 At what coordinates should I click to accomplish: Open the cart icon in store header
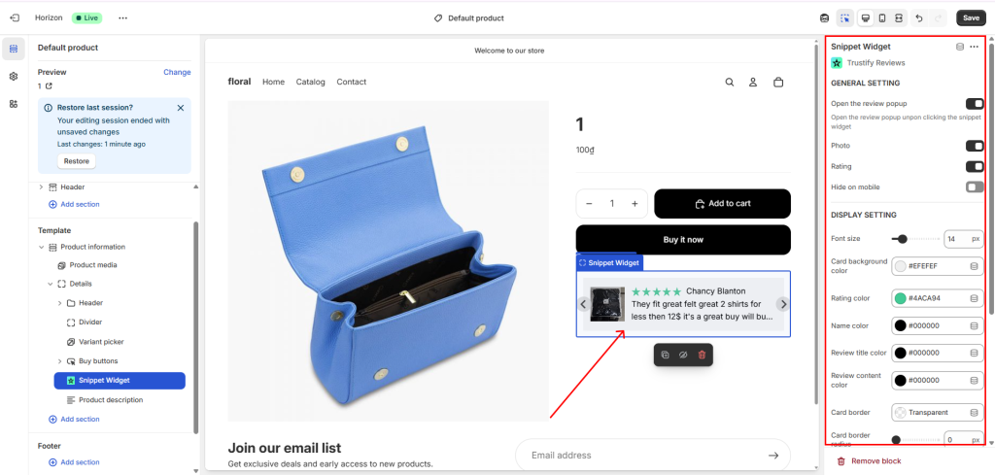(777, 83)
